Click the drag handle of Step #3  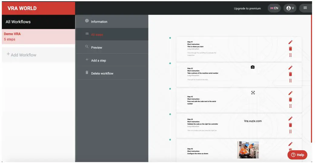[290, 106]
